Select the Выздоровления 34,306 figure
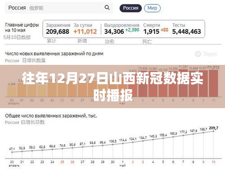225x173 pixels. coord(121,29)
